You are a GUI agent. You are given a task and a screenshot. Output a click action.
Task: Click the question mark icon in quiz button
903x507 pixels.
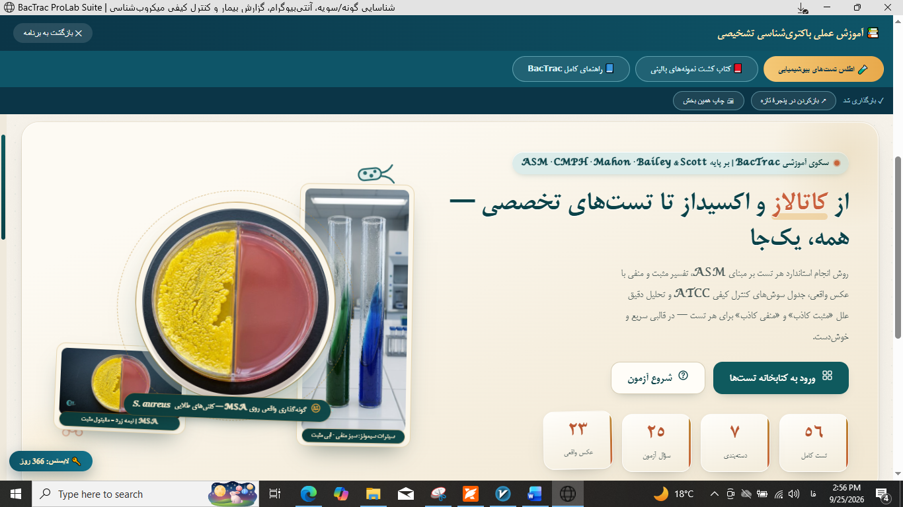point(684,376)
